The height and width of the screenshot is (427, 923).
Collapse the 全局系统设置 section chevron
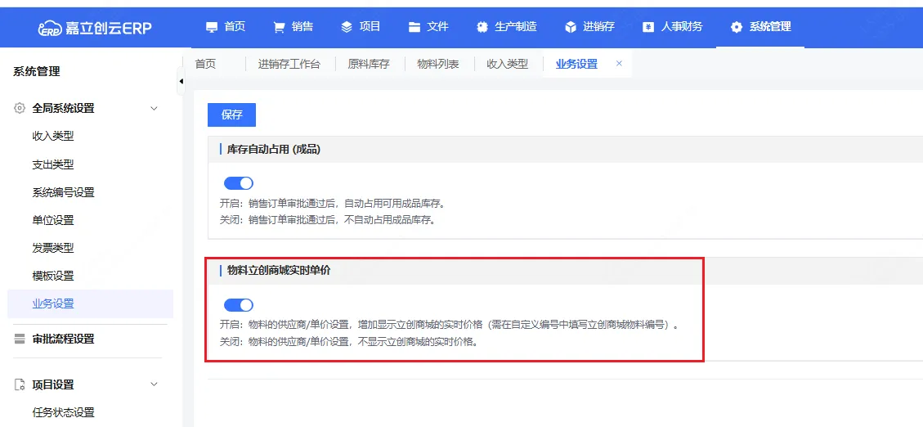tap(154, 108)
